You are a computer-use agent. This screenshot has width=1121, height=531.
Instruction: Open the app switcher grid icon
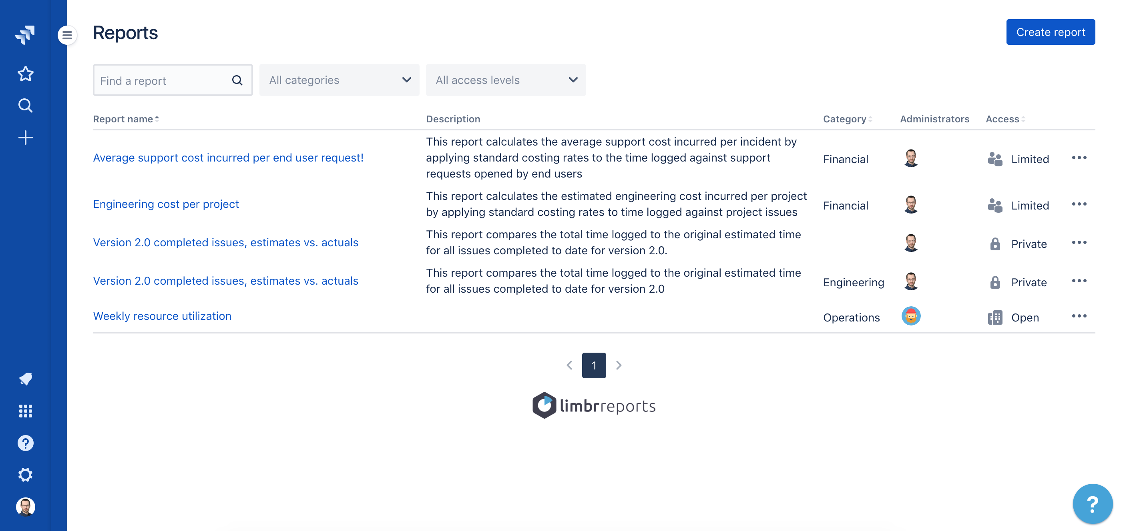[x=25, y=411]
